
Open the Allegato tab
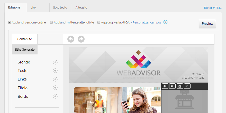(x=81, y=7)
